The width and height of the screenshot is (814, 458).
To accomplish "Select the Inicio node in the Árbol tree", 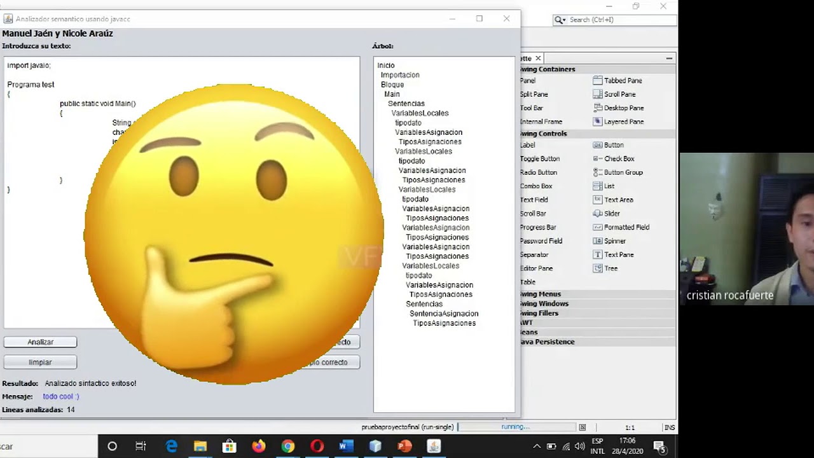I will click(386, 66).
